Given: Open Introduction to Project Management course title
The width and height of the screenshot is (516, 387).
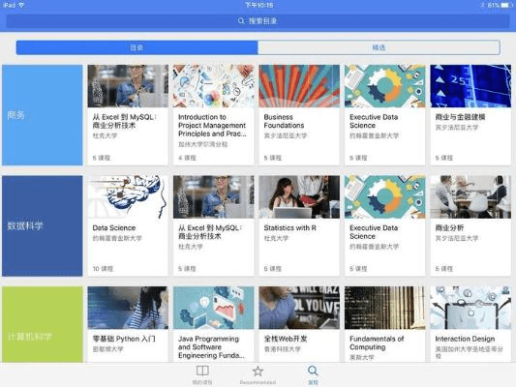Looking at the screenshot, I should (x=212, y=125).
